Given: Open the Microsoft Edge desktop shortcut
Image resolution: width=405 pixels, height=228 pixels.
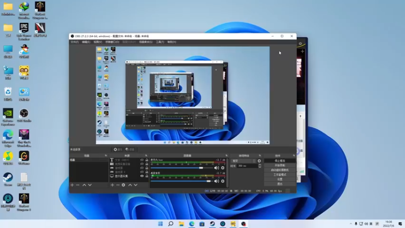Looking at the screenshot, I should 8,138.
